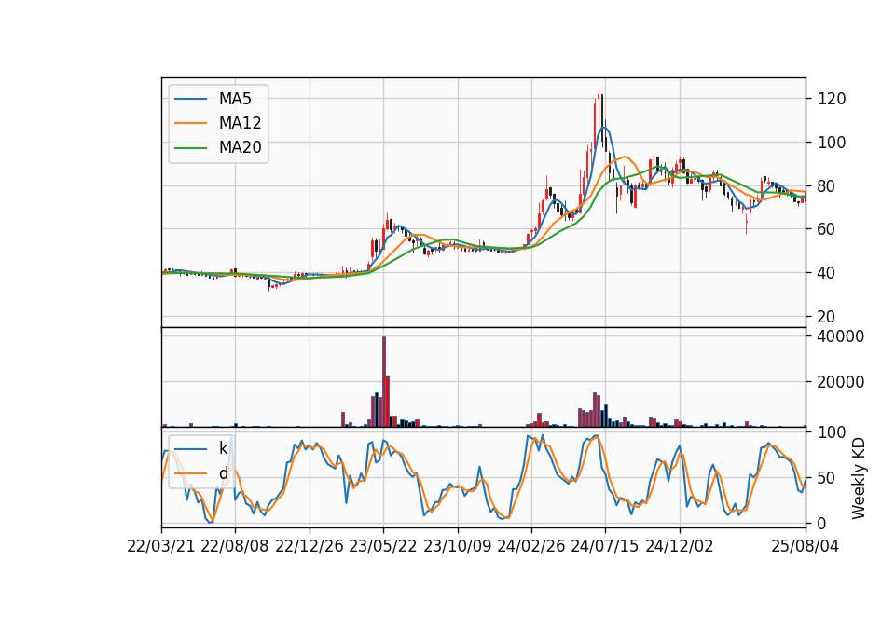
Task: Click the 25/08/04 date axis label
Action: click(x=805, y=546)
